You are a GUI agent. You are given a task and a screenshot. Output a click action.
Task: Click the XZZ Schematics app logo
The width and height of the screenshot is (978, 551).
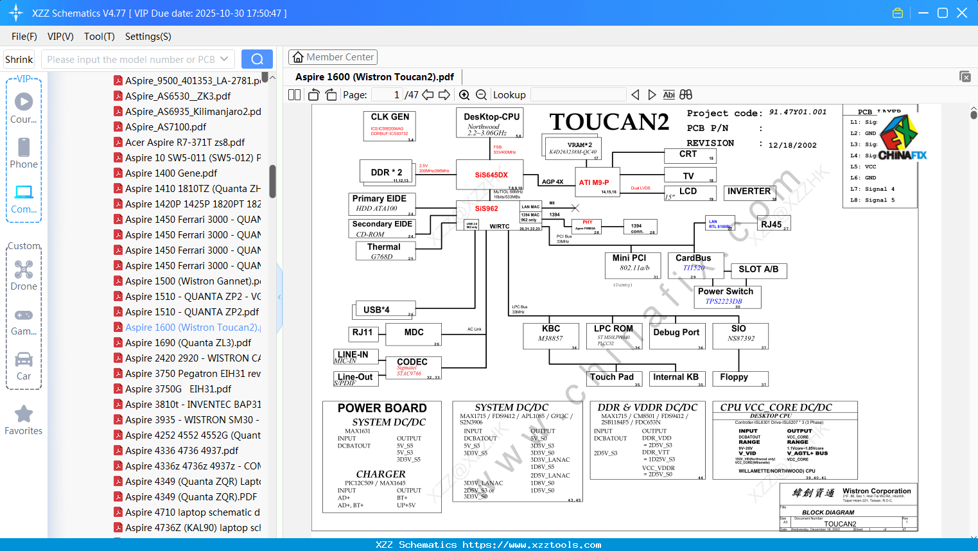point(15,13)
